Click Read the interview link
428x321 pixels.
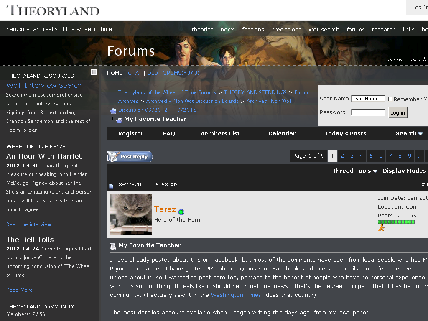[x=29, y=224]
